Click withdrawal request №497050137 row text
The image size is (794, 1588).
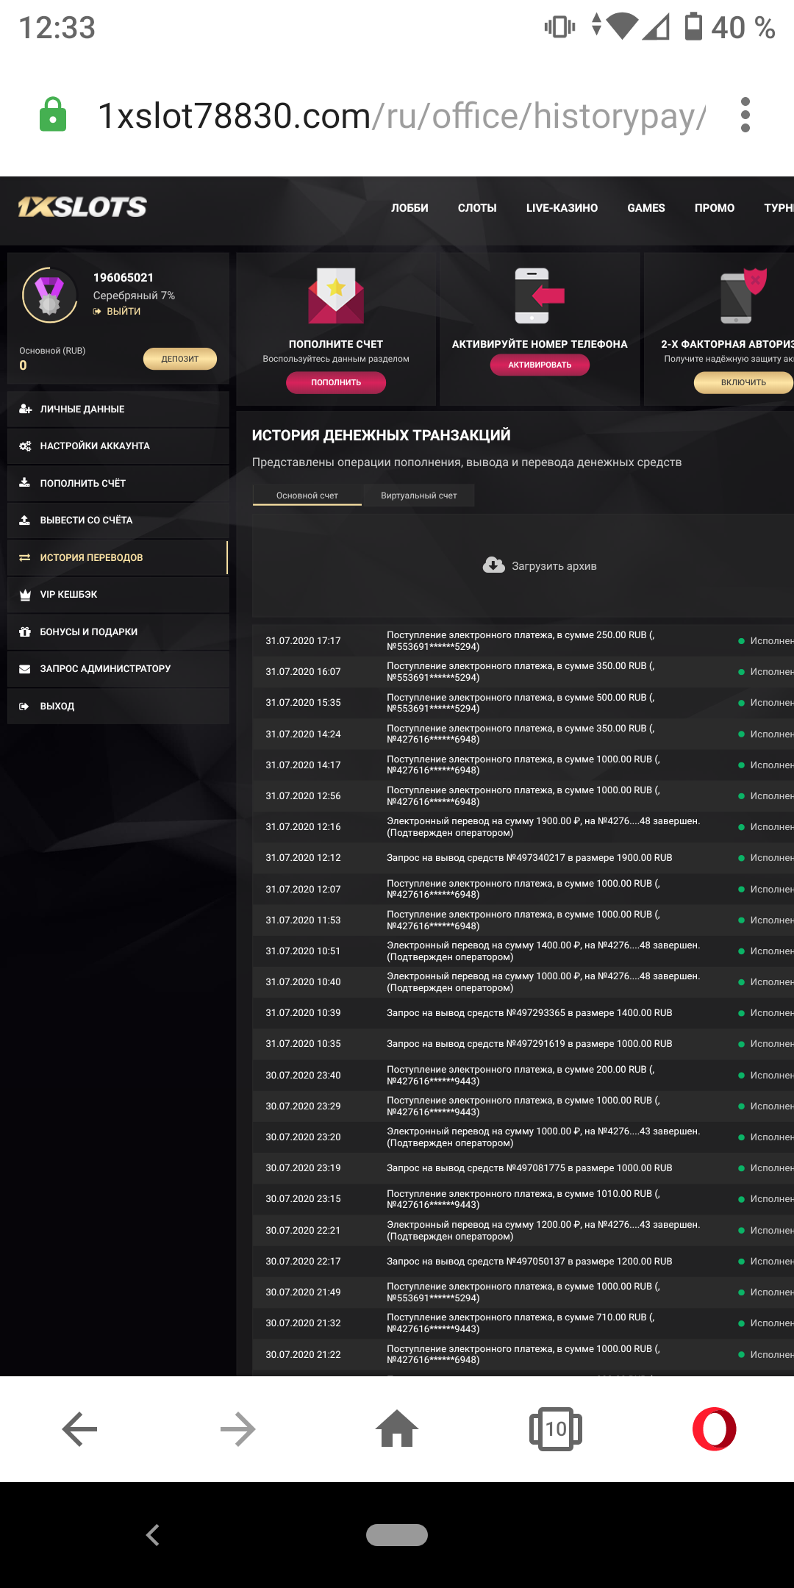pyautogui.click(x=529, y=1262)
